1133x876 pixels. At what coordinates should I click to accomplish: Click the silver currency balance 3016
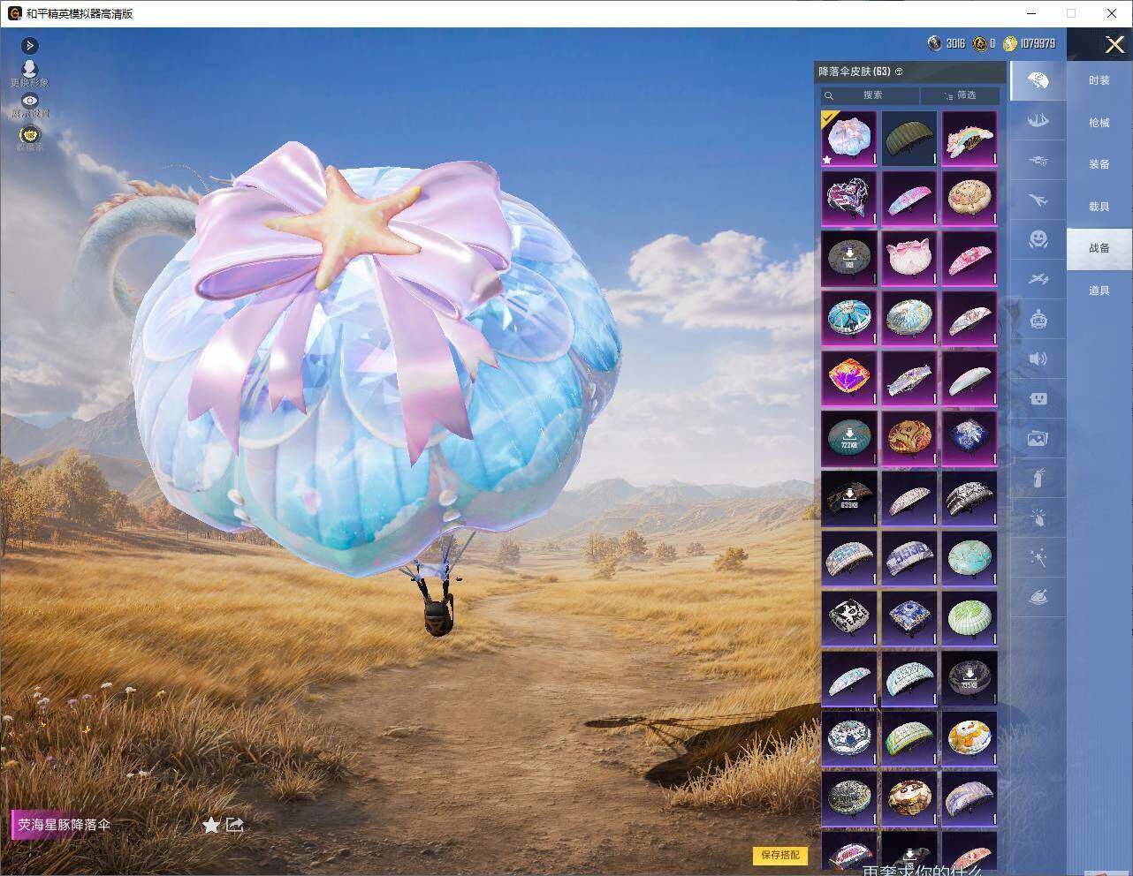947,43
